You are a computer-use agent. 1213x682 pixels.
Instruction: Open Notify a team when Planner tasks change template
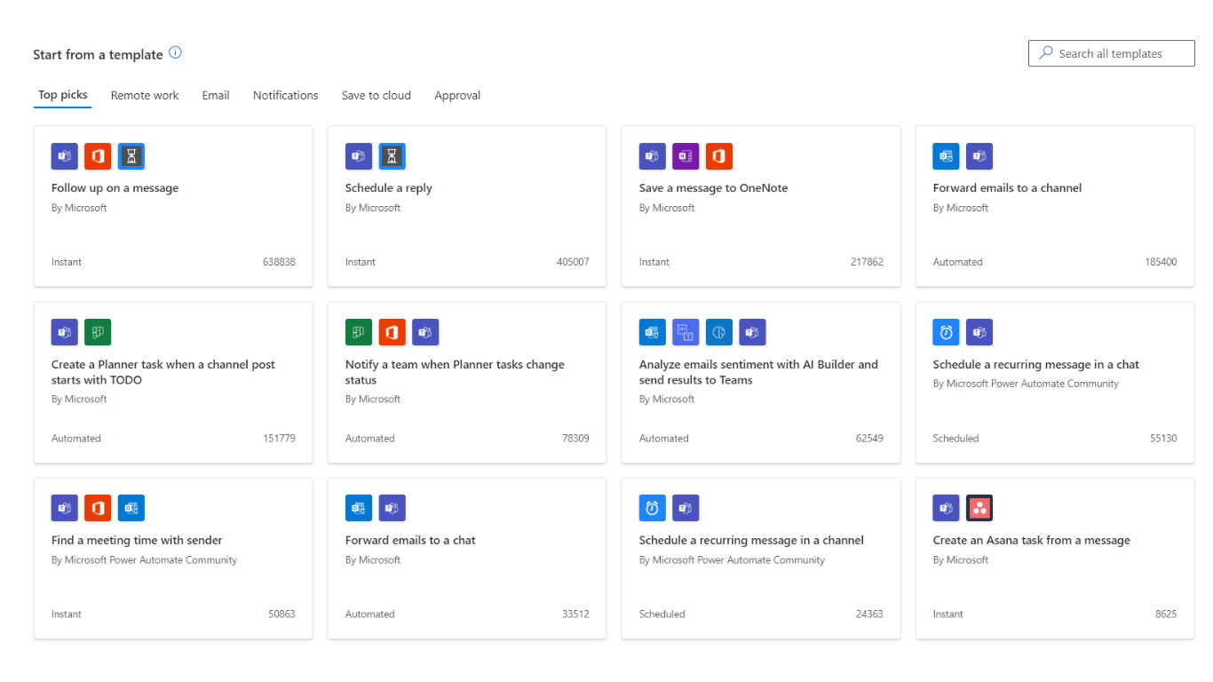467,383
